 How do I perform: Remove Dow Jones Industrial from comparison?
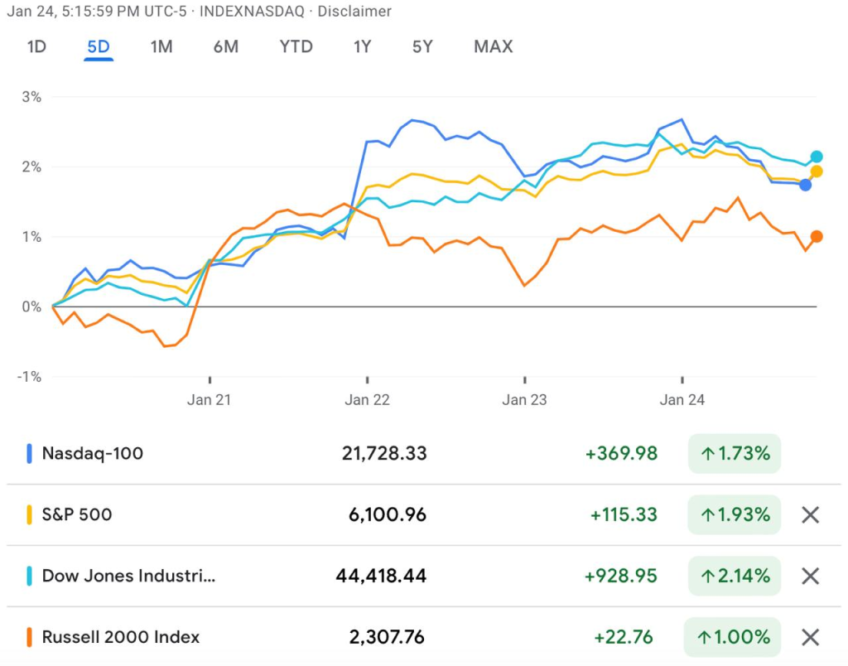tap(810, 576)
